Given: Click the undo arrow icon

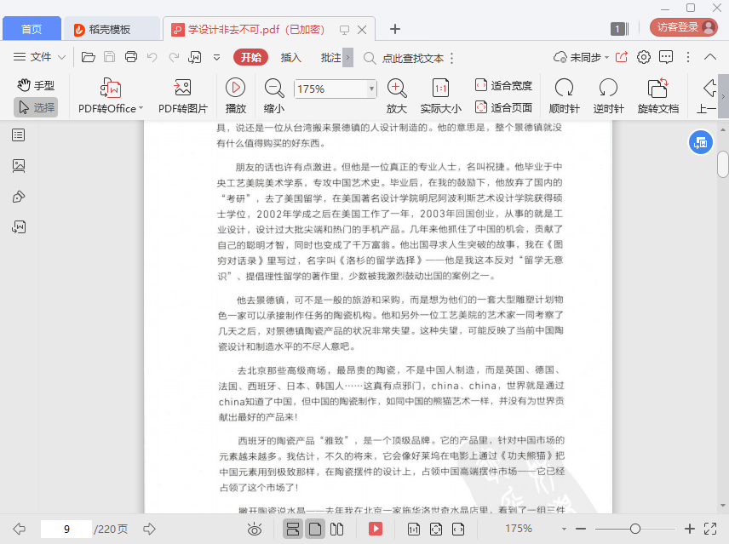Looking at the screenshot, I should [152, 57].
